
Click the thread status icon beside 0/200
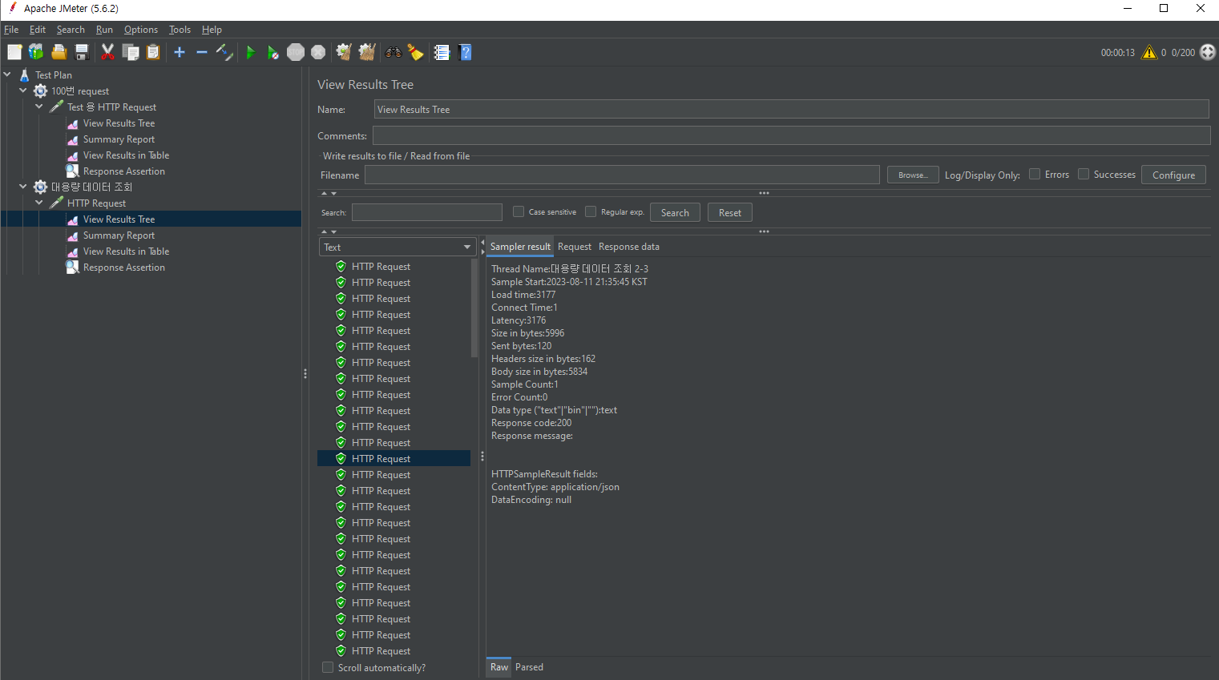1208,52
